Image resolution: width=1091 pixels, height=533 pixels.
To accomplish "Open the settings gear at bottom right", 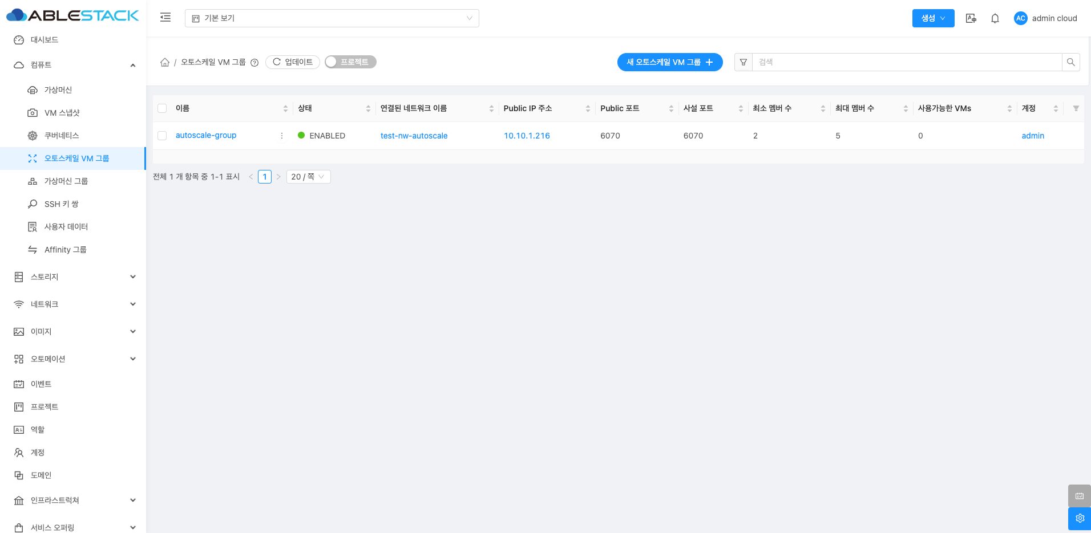I will 1079,518.
